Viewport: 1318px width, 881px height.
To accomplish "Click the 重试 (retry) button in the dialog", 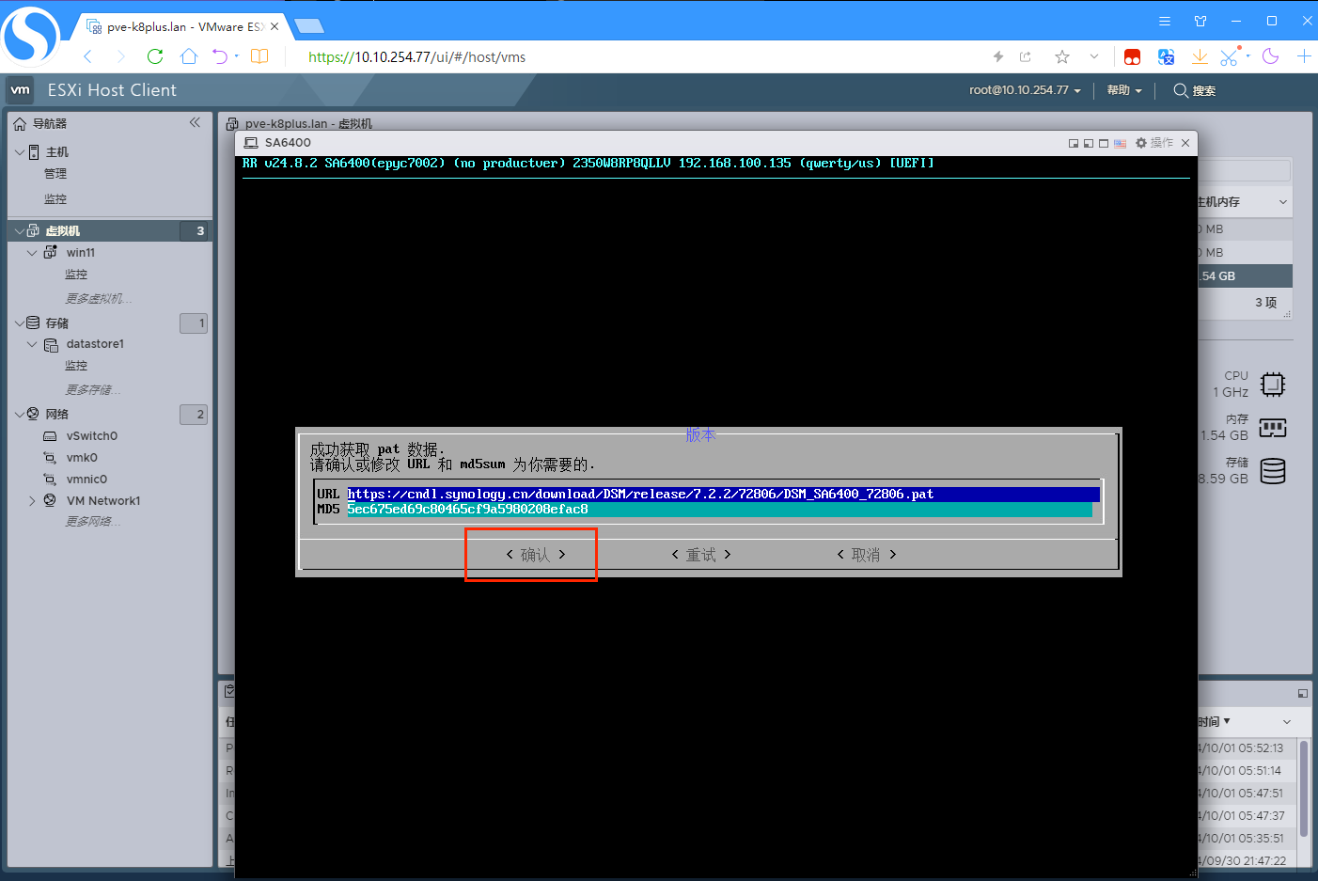I will tap(701, 555).
